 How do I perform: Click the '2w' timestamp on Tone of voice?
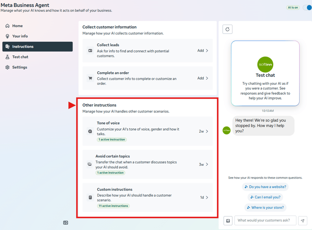[201, 131]
